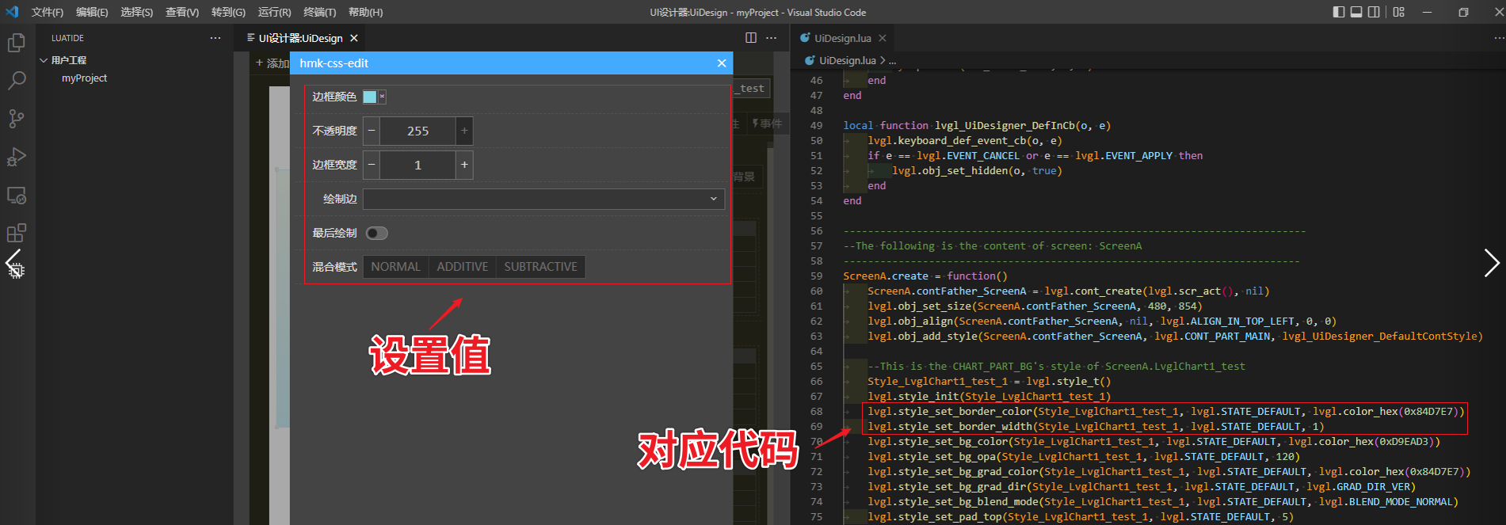
Task: Select NORMAL blend mode
Action: (x=395, y=267)
